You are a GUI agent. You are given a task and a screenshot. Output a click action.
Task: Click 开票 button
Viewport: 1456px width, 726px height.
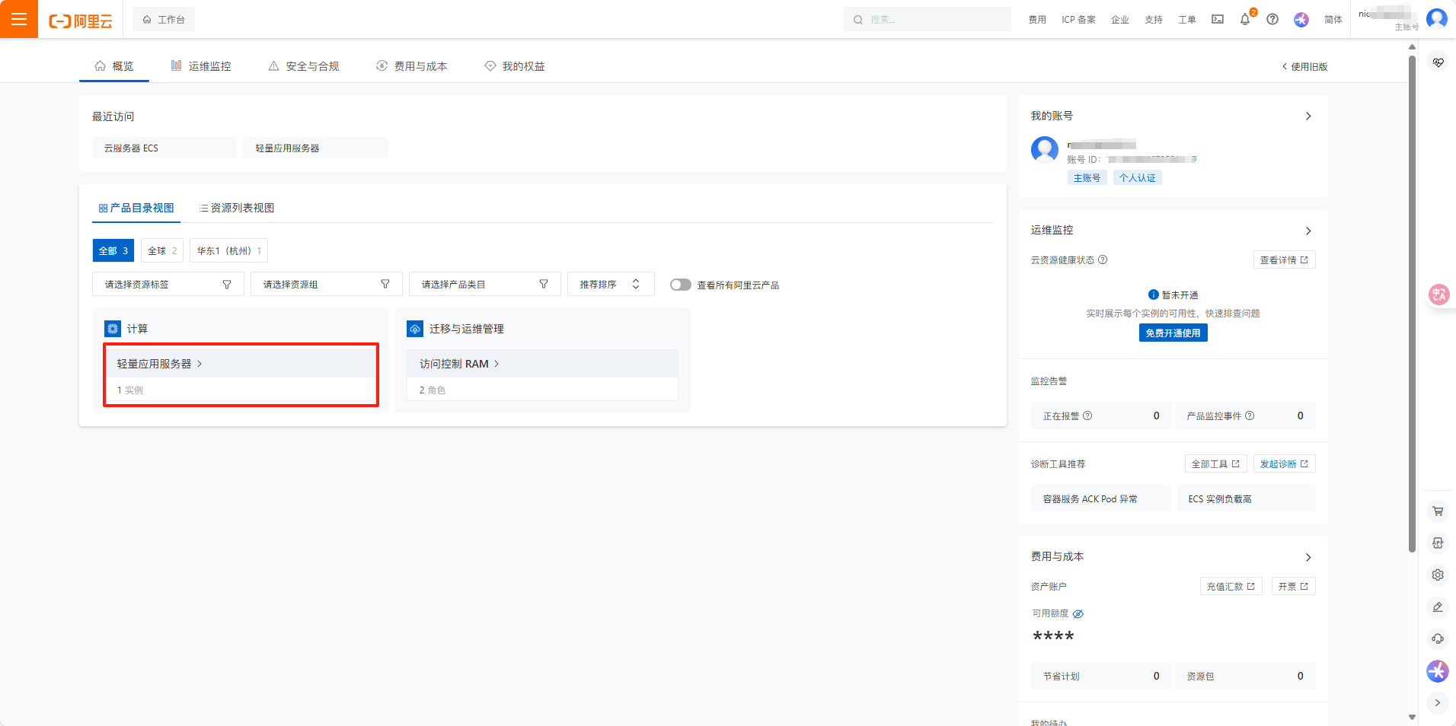click(1294, 586)
